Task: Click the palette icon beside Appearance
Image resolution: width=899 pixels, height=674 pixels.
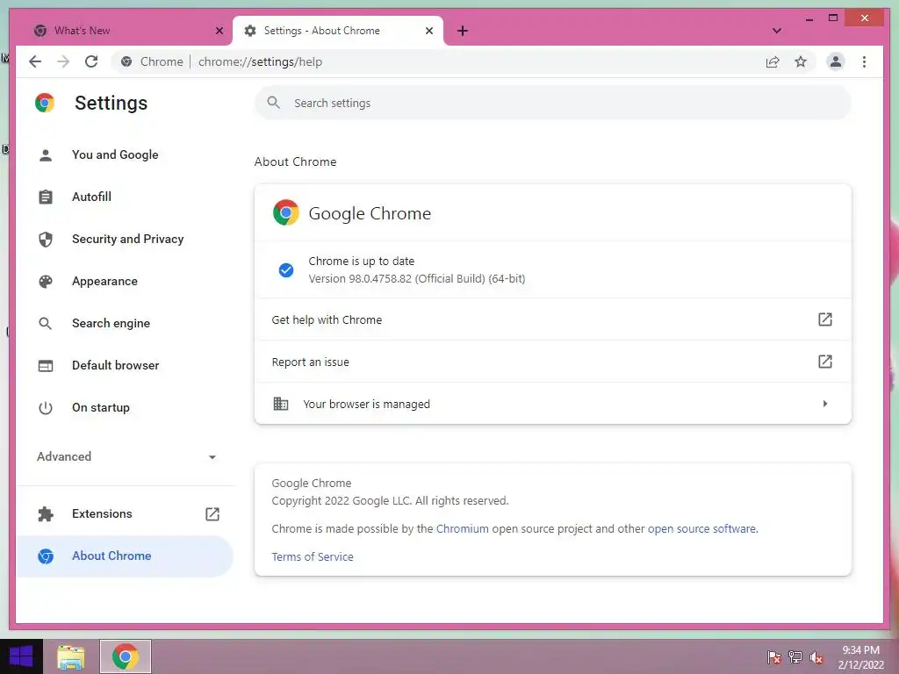Action: pos(46,282)
